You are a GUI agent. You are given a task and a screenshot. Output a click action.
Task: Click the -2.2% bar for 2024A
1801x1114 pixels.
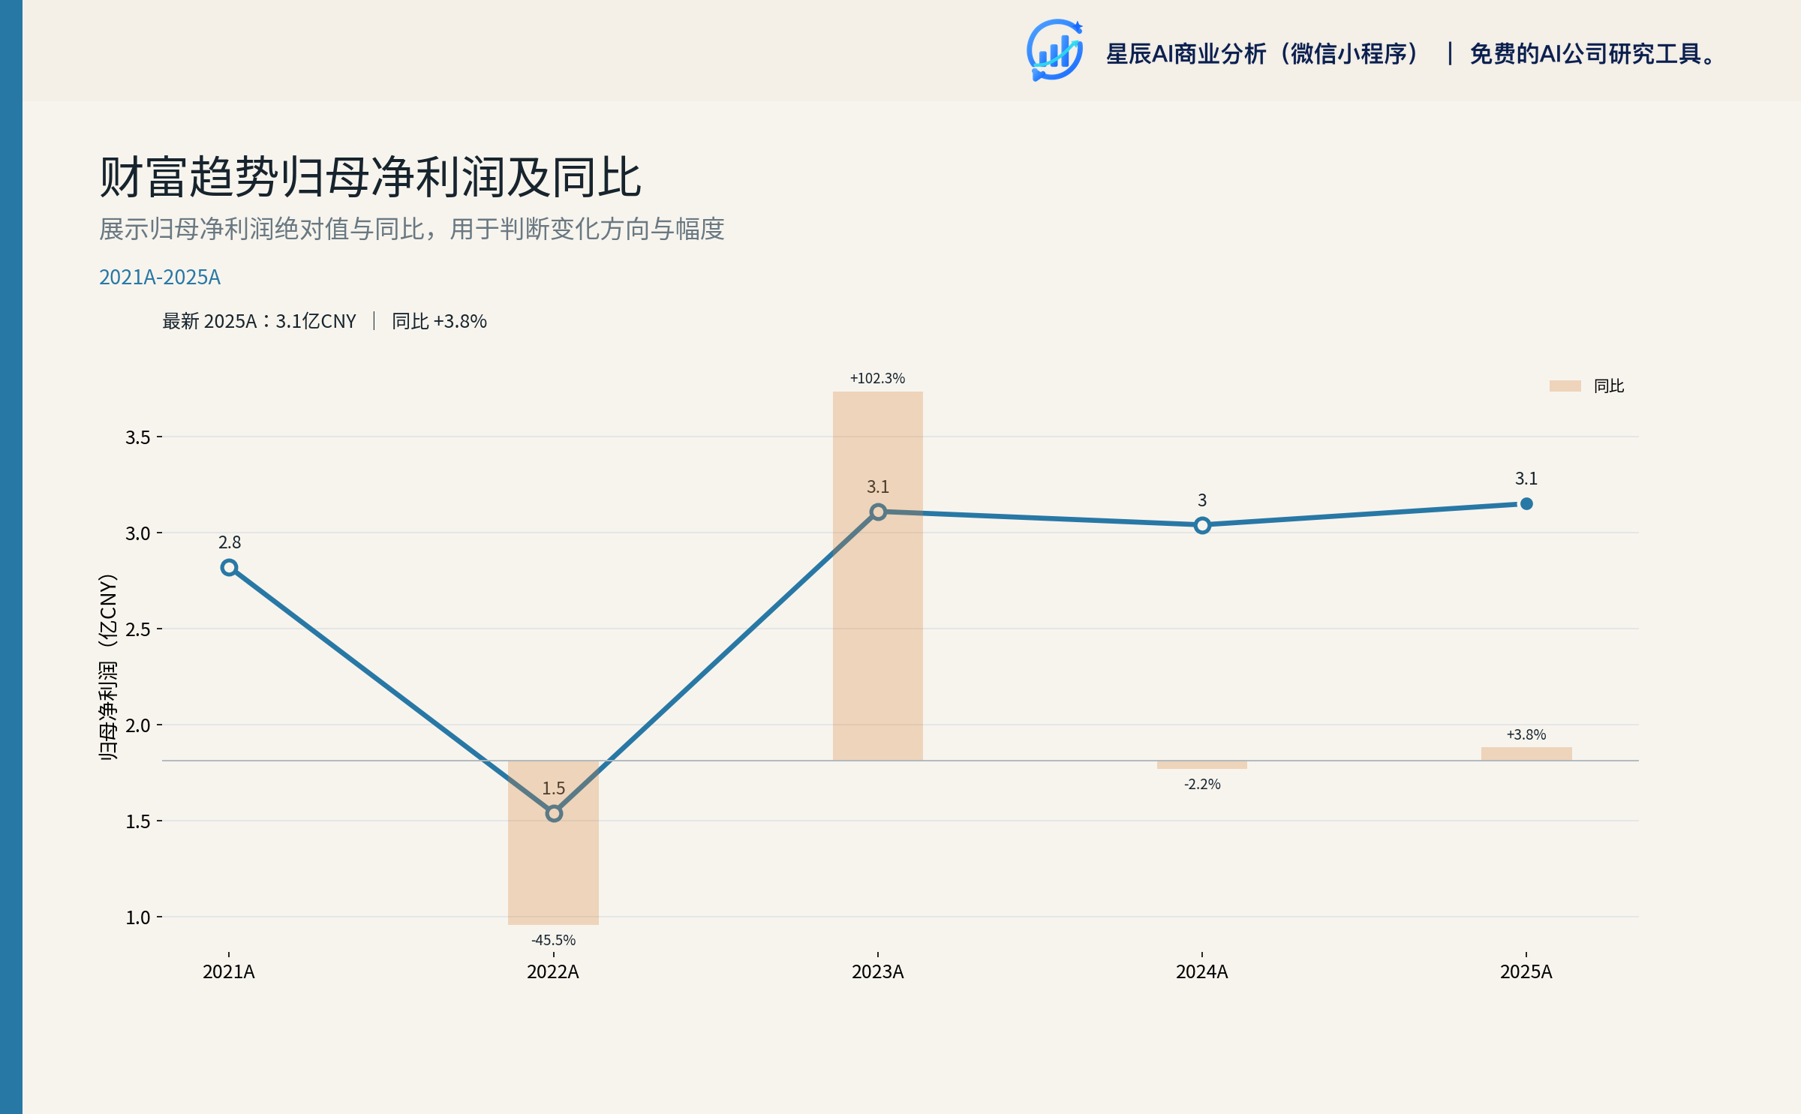[1202, 764]
